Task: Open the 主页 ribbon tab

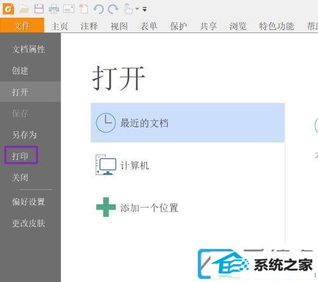Action: [60, 26]
